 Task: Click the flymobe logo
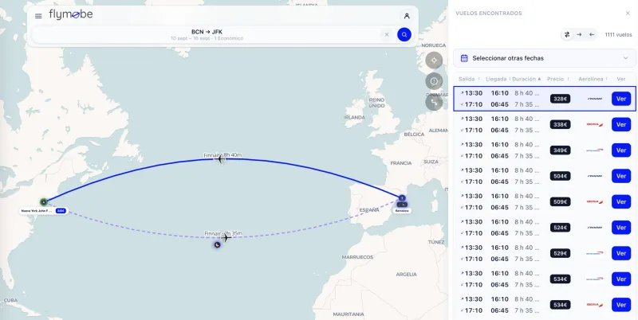pyautogui.click(x=71, y=14)
